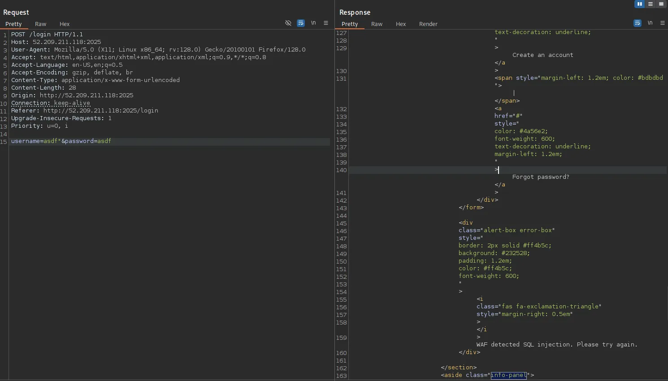Screen dimensions: 668x381
Task: Switch Request view to Raw tab
Action: (x=40, y=24)
